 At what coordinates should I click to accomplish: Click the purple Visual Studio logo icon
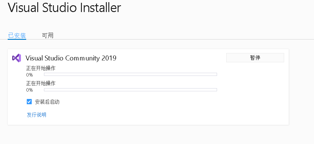tap(16, 58)
